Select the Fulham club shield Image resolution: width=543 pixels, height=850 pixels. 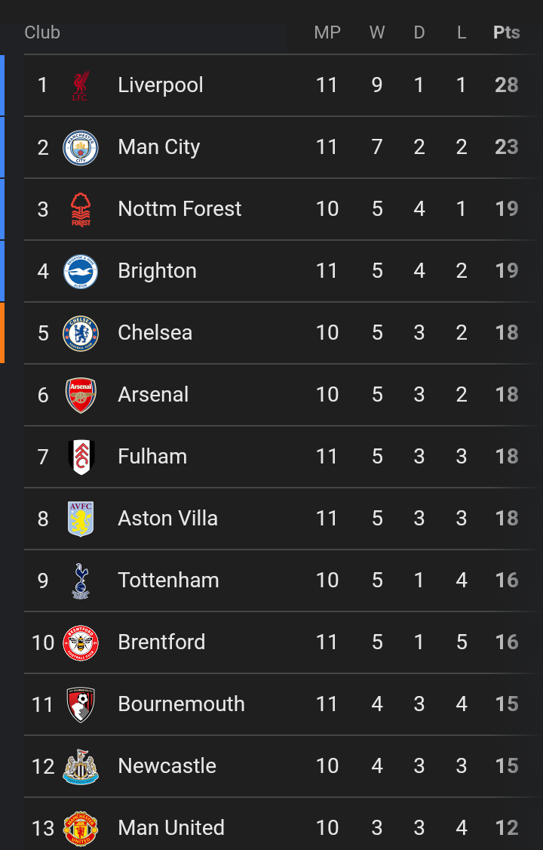[80, 457]
